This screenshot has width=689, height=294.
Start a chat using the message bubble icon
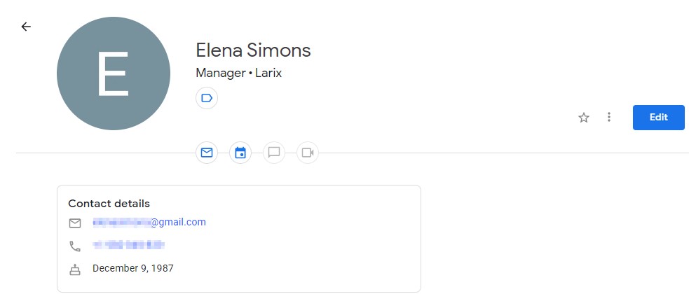(274, 153)
